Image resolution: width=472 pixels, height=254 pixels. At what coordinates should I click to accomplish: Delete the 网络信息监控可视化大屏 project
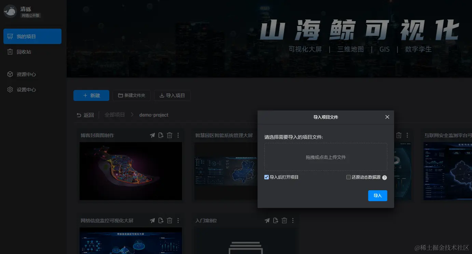pyautogui.click(x=169, y=221)
